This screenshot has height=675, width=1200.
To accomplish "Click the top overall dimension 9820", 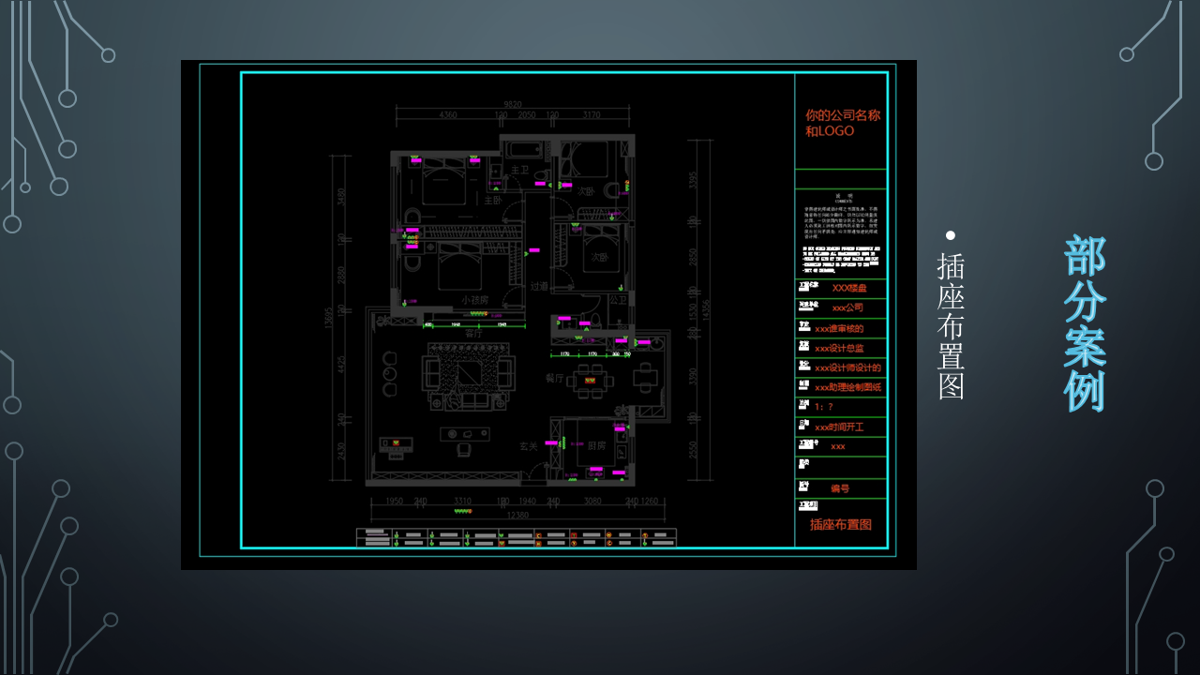I will pos(512,104).
